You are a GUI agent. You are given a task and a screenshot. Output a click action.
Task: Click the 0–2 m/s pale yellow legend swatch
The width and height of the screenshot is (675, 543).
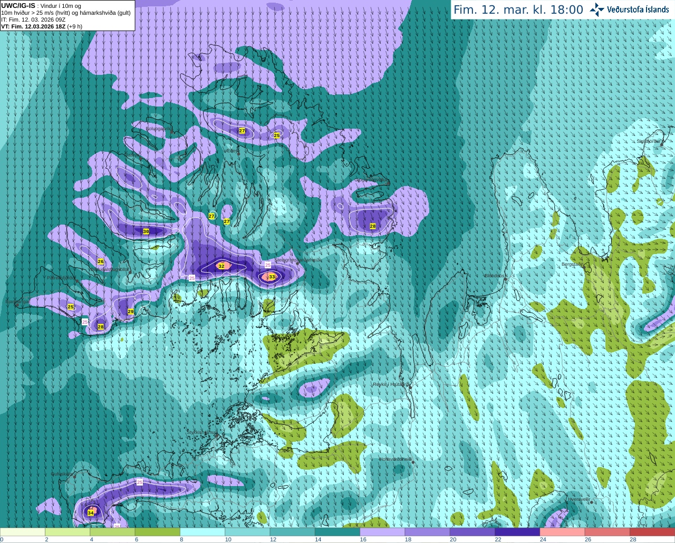23,532
